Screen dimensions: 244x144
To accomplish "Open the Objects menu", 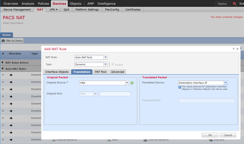I will click(76, 4).
